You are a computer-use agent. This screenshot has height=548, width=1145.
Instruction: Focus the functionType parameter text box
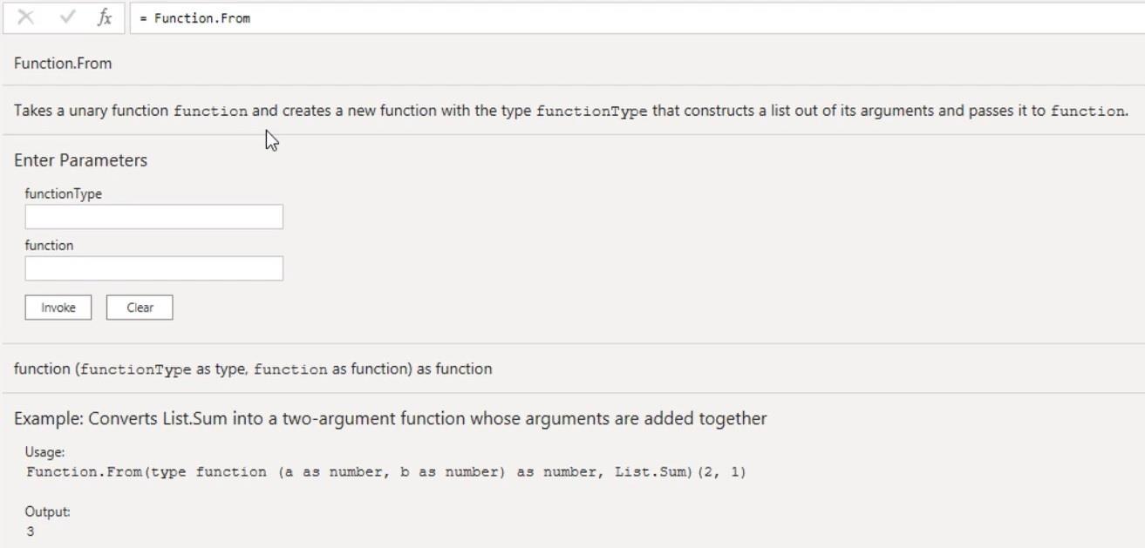coord(154,217)
